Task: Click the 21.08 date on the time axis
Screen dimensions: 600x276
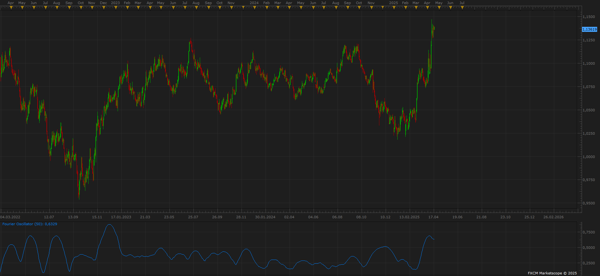Action: pos(481,217)
